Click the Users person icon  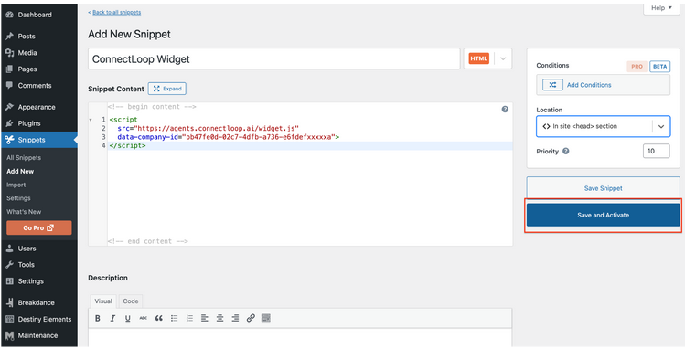click(10, 249)
